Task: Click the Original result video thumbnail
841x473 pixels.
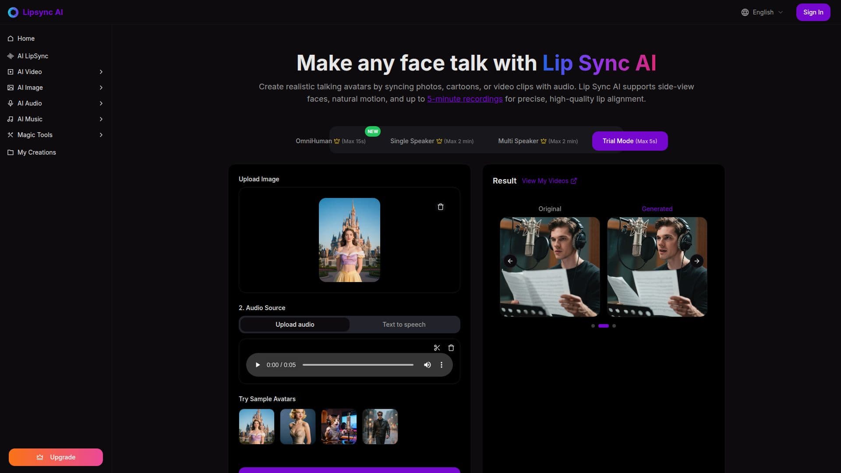Action: tap(550, 267)
